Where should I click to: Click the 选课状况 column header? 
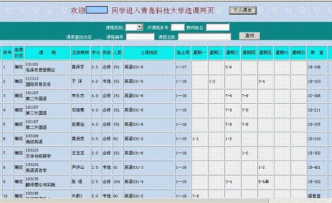(x=19, y=53)
